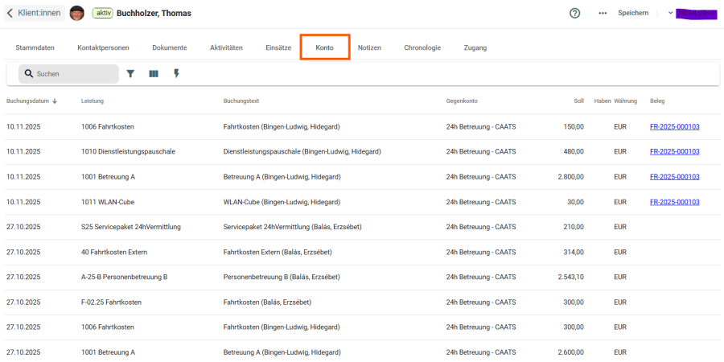Switch to the Chronologie tab

(422, 47)
